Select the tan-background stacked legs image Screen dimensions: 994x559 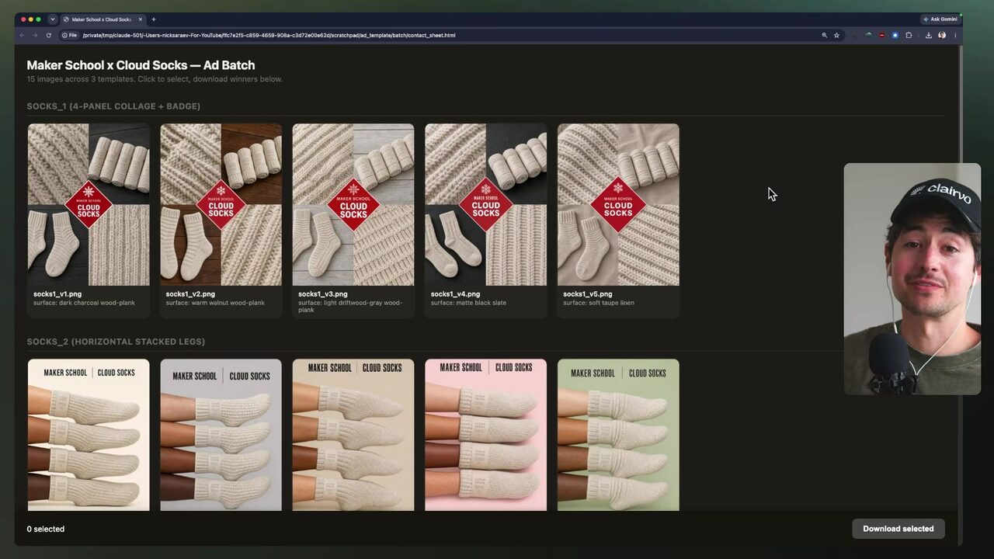click(353, 435)
